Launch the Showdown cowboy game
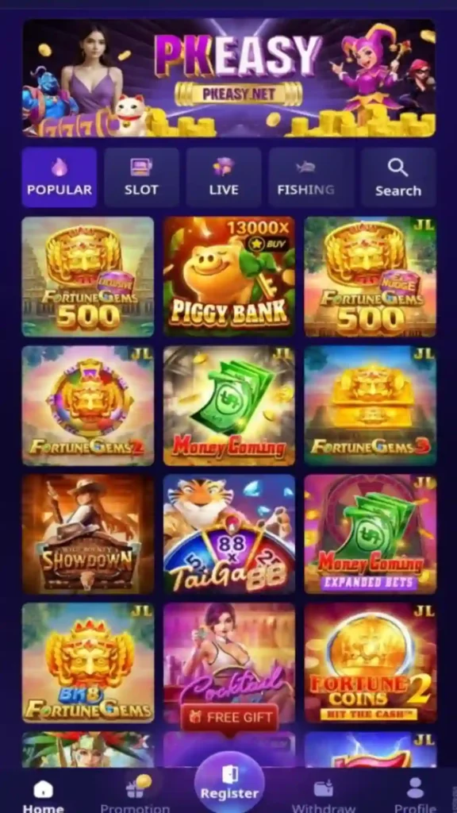Image resolution: width=457 pixels, height=813 pixels. (87, 534)
